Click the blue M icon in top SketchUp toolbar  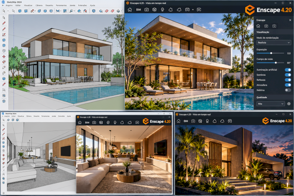click(x=58, y=11)
